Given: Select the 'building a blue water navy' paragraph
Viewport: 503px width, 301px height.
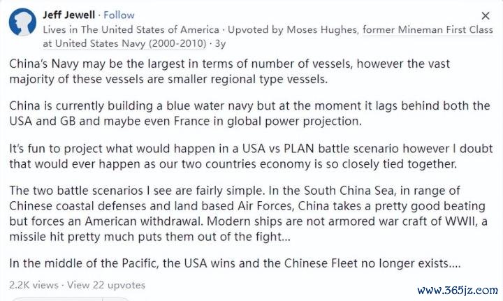Looking at the screenshot, I should [249, 113].
